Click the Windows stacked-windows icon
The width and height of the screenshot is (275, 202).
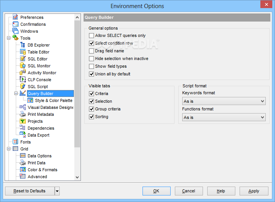15,31
